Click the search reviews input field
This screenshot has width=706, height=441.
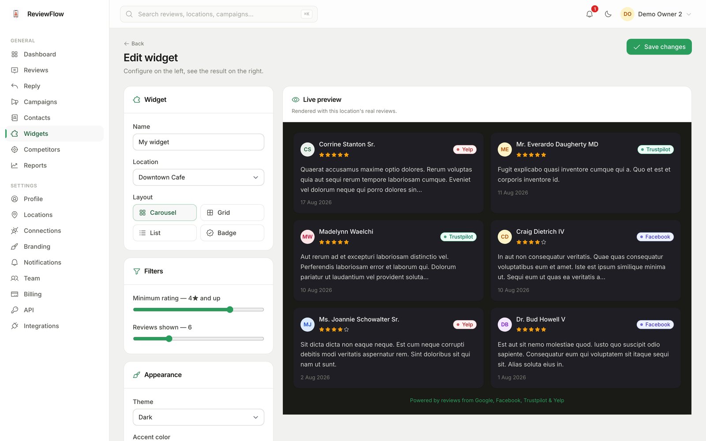coord(219,14)
